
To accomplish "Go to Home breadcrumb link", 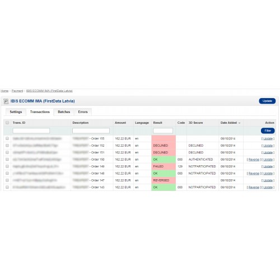I will 4,91.
